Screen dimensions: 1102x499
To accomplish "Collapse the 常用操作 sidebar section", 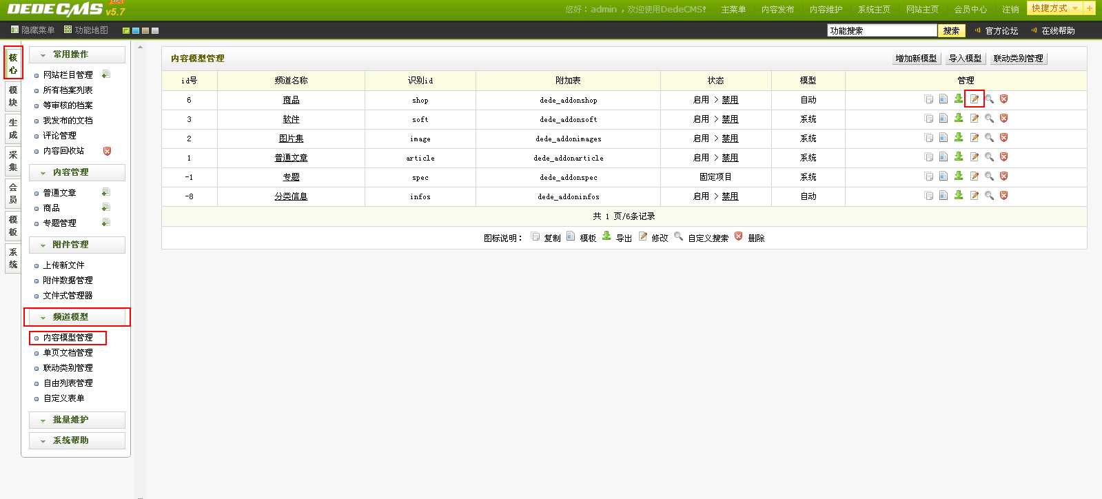I will pyautogui.click(x=77, y=54).
